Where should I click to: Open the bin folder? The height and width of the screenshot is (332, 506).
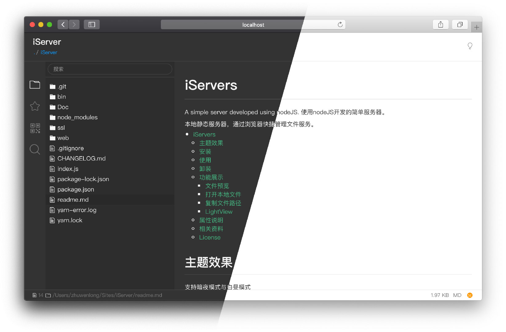[x=110, y=97]
